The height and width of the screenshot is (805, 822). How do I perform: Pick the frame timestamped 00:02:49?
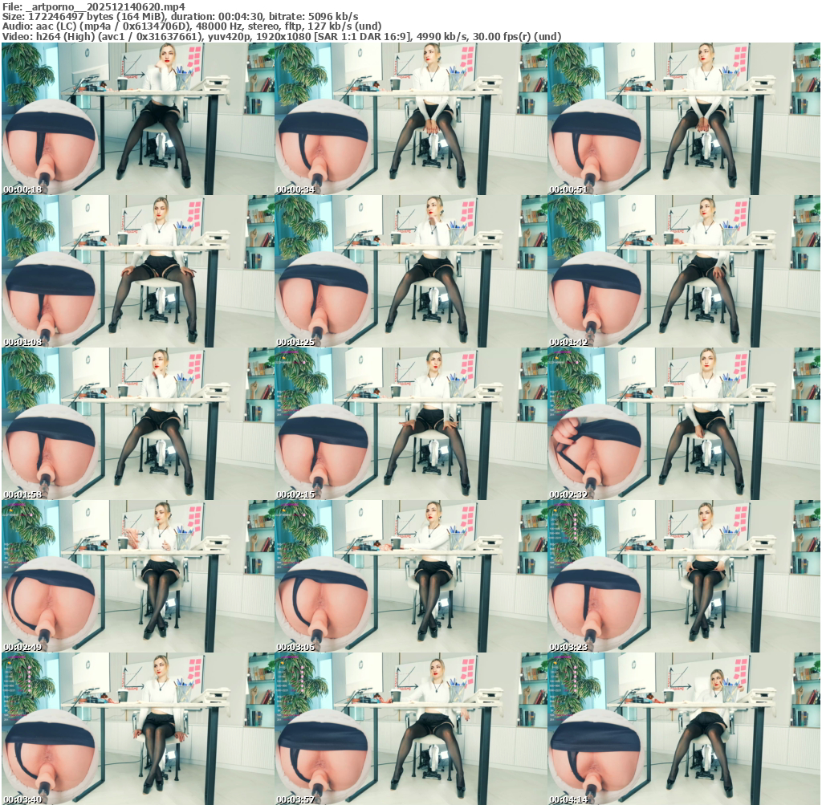(x=137, y=576)
